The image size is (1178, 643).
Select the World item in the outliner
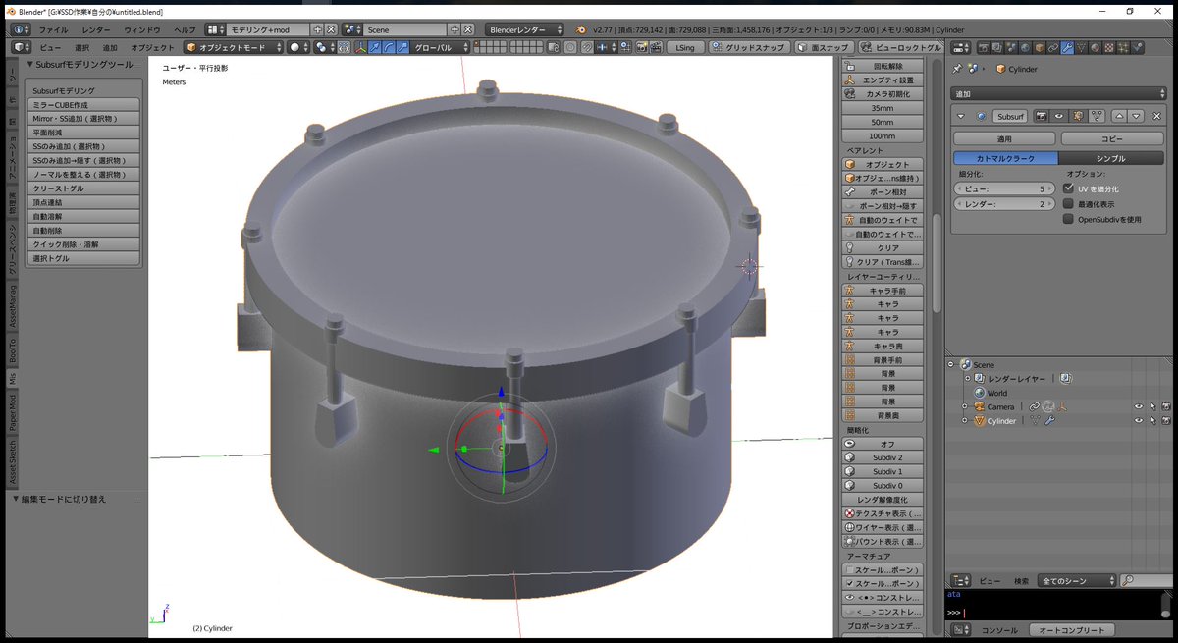click(996, 393)
